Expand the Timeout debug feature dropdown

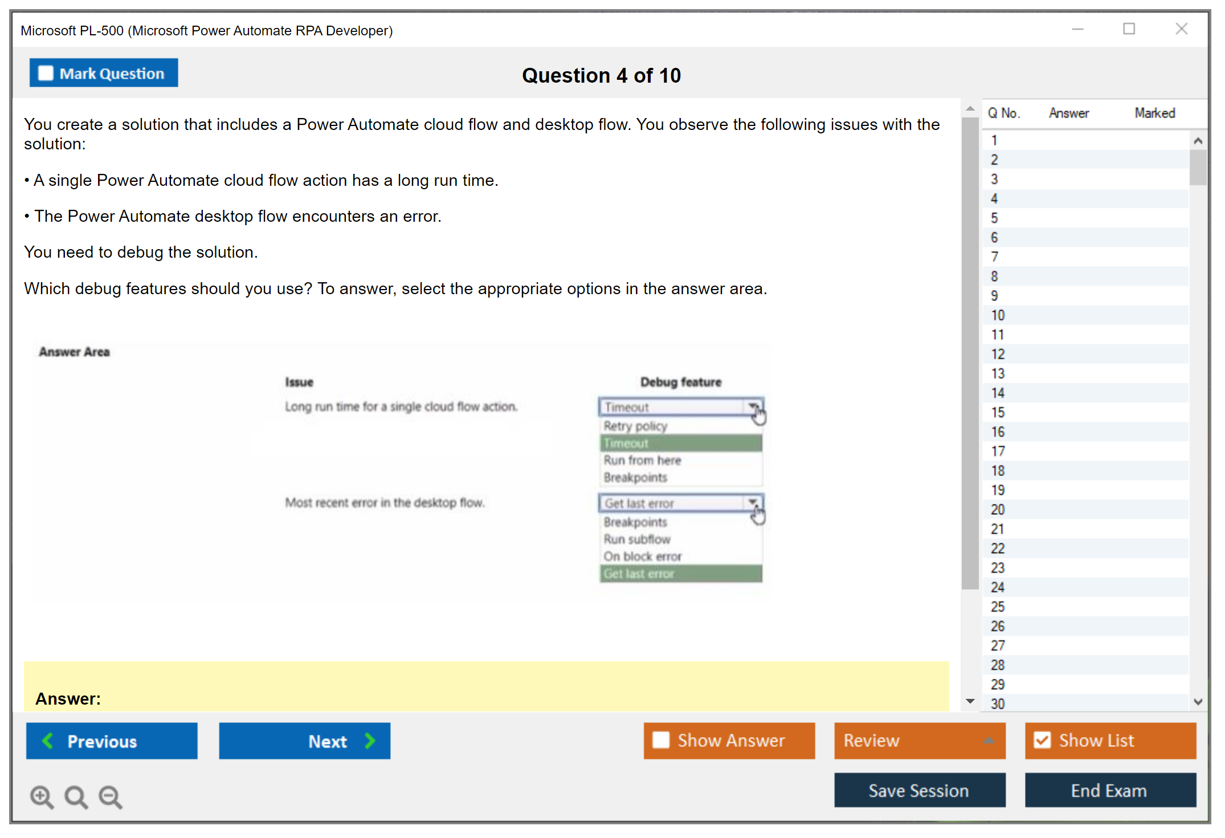point(753,407)
